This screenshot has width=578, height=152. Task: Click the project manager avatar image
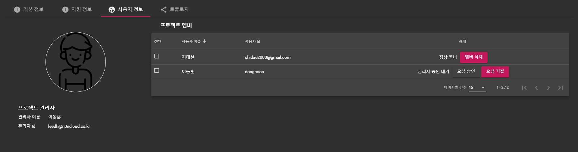(x=76, y=62)
